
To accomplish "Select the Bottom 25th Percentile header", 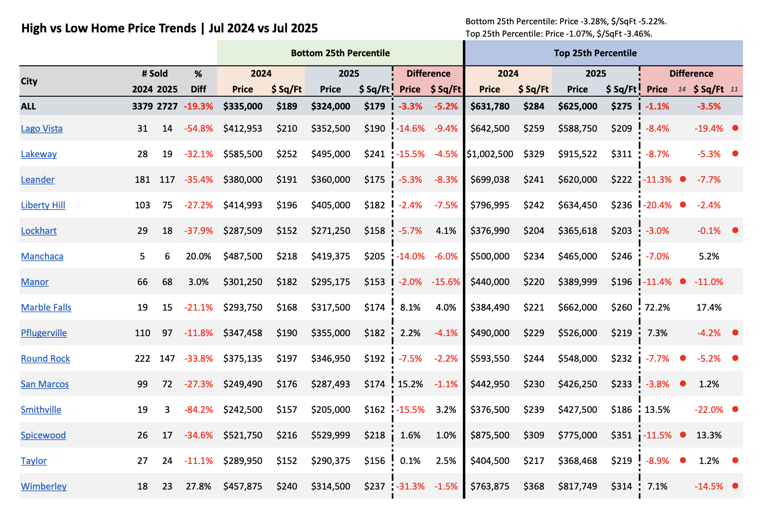I will pyautogui.click(x=340, y=53).
